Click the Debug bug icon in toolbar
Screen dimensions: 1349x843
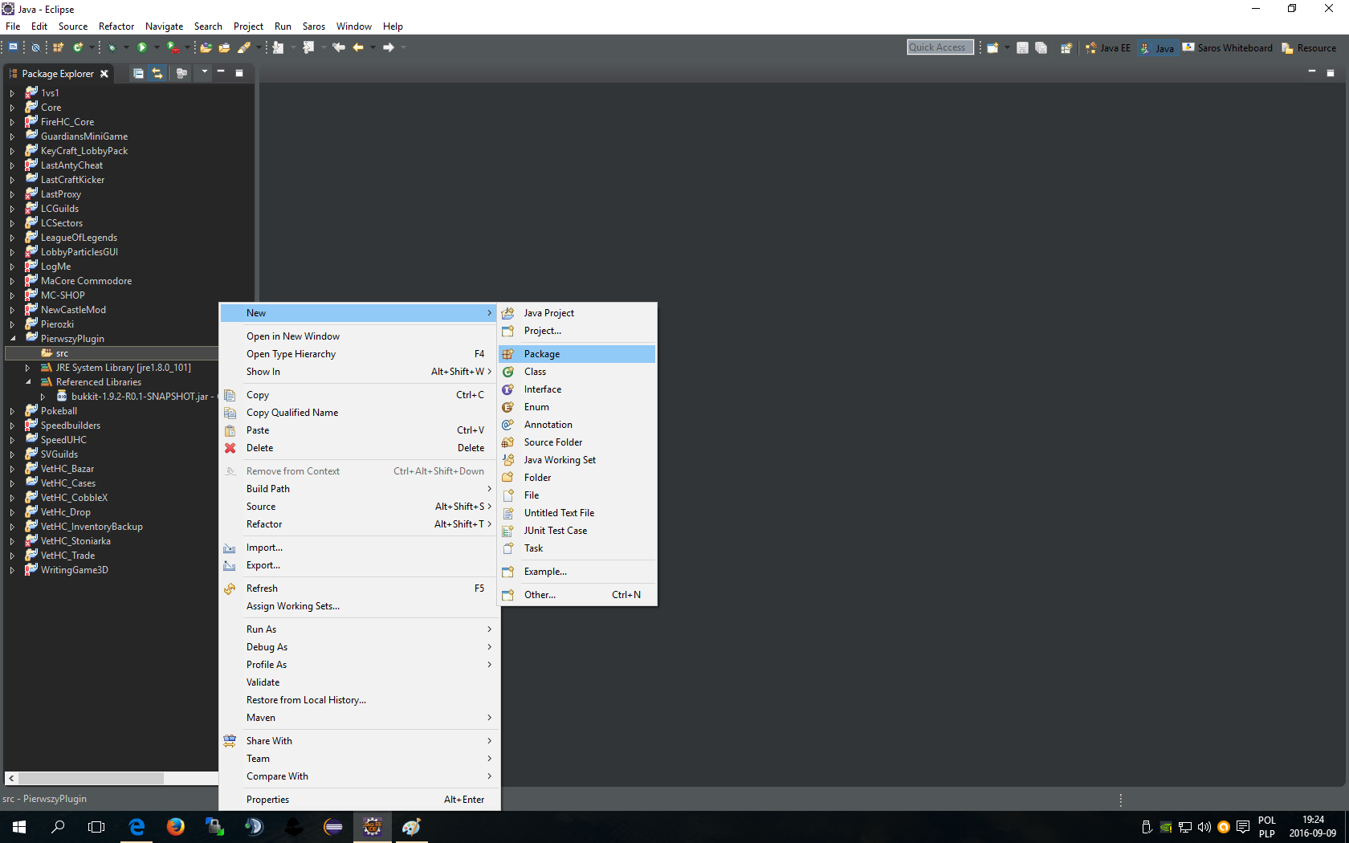[x=112, y=47]
